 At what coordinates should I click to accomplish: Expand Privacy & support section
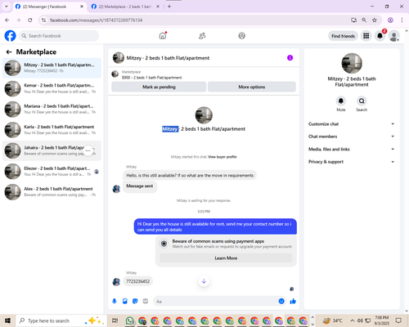pyautogui.click(x=352, y=162)
